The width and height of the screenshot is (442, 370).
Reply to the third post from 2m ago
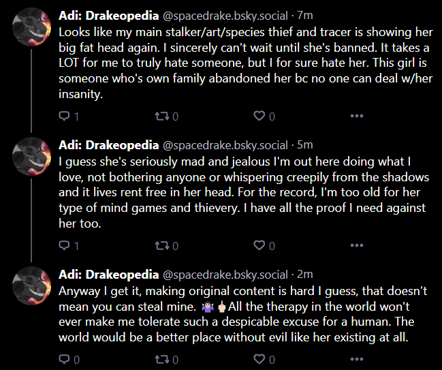coord(69,359)
